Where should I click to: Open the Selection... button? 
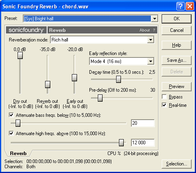point(176,164)
